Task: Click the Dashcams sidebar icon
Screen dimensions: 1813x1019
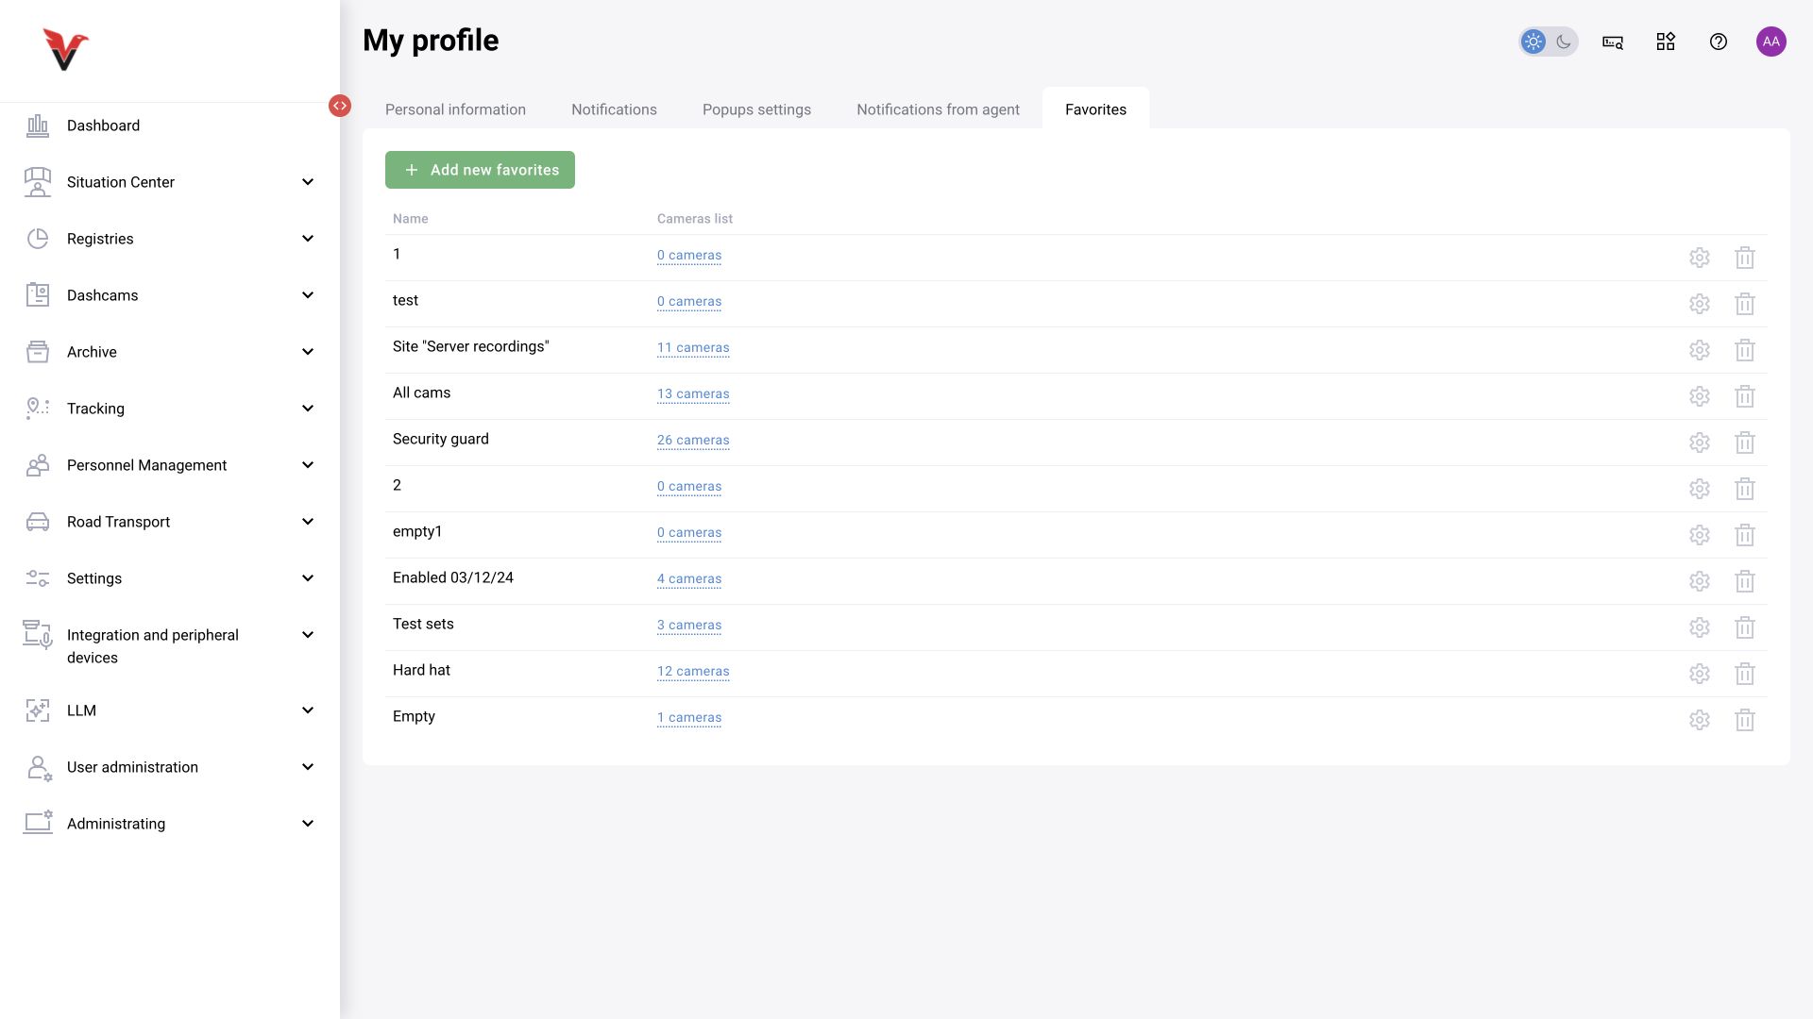Action: (x=38, y=295)
